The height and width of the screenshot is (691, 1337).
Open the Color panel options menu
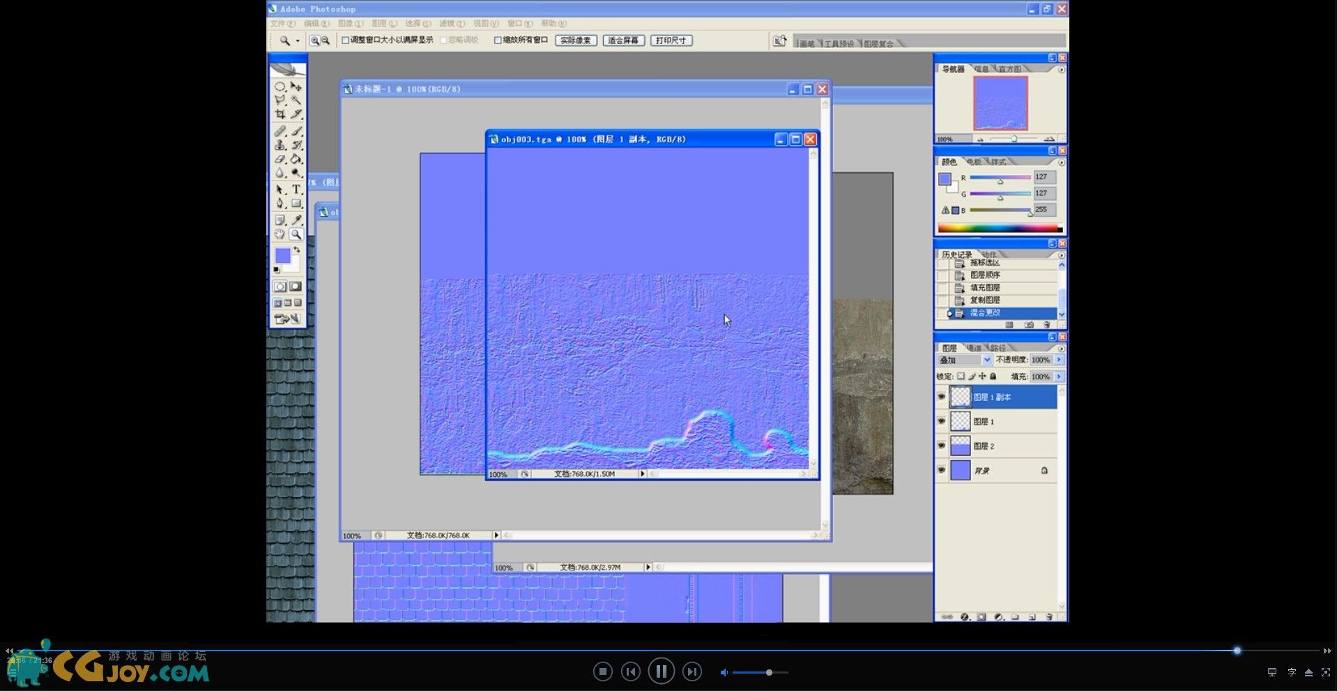pos(1061,162)
